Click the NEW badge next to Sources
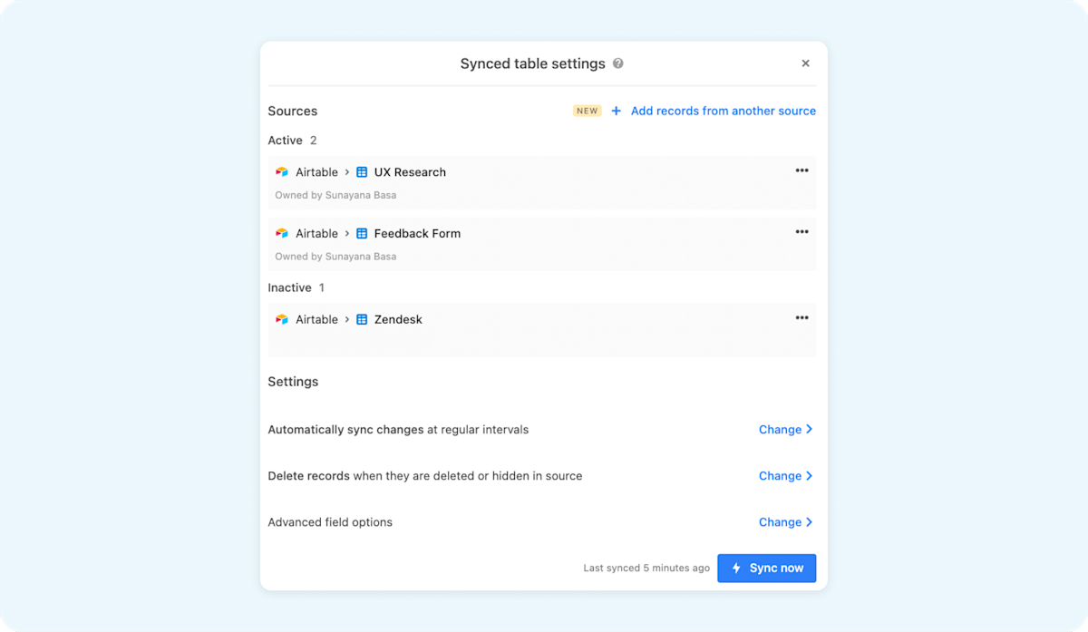The height and width of the screenshot is (632, 1088). click(587, 110)
